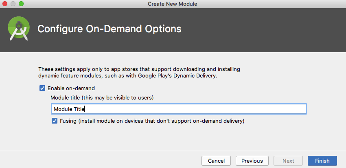Click Finish to create the module
The image size is (346, 168).
pyautogui.click(x=322, y=161)
